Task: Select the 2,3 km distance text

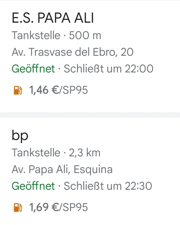Action: 85,153
